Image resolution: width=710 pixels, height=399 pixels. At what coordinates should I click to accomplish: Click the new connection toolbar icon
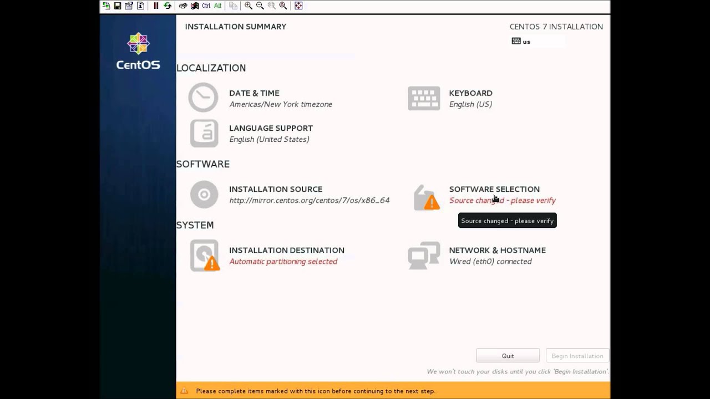point(106,6)
